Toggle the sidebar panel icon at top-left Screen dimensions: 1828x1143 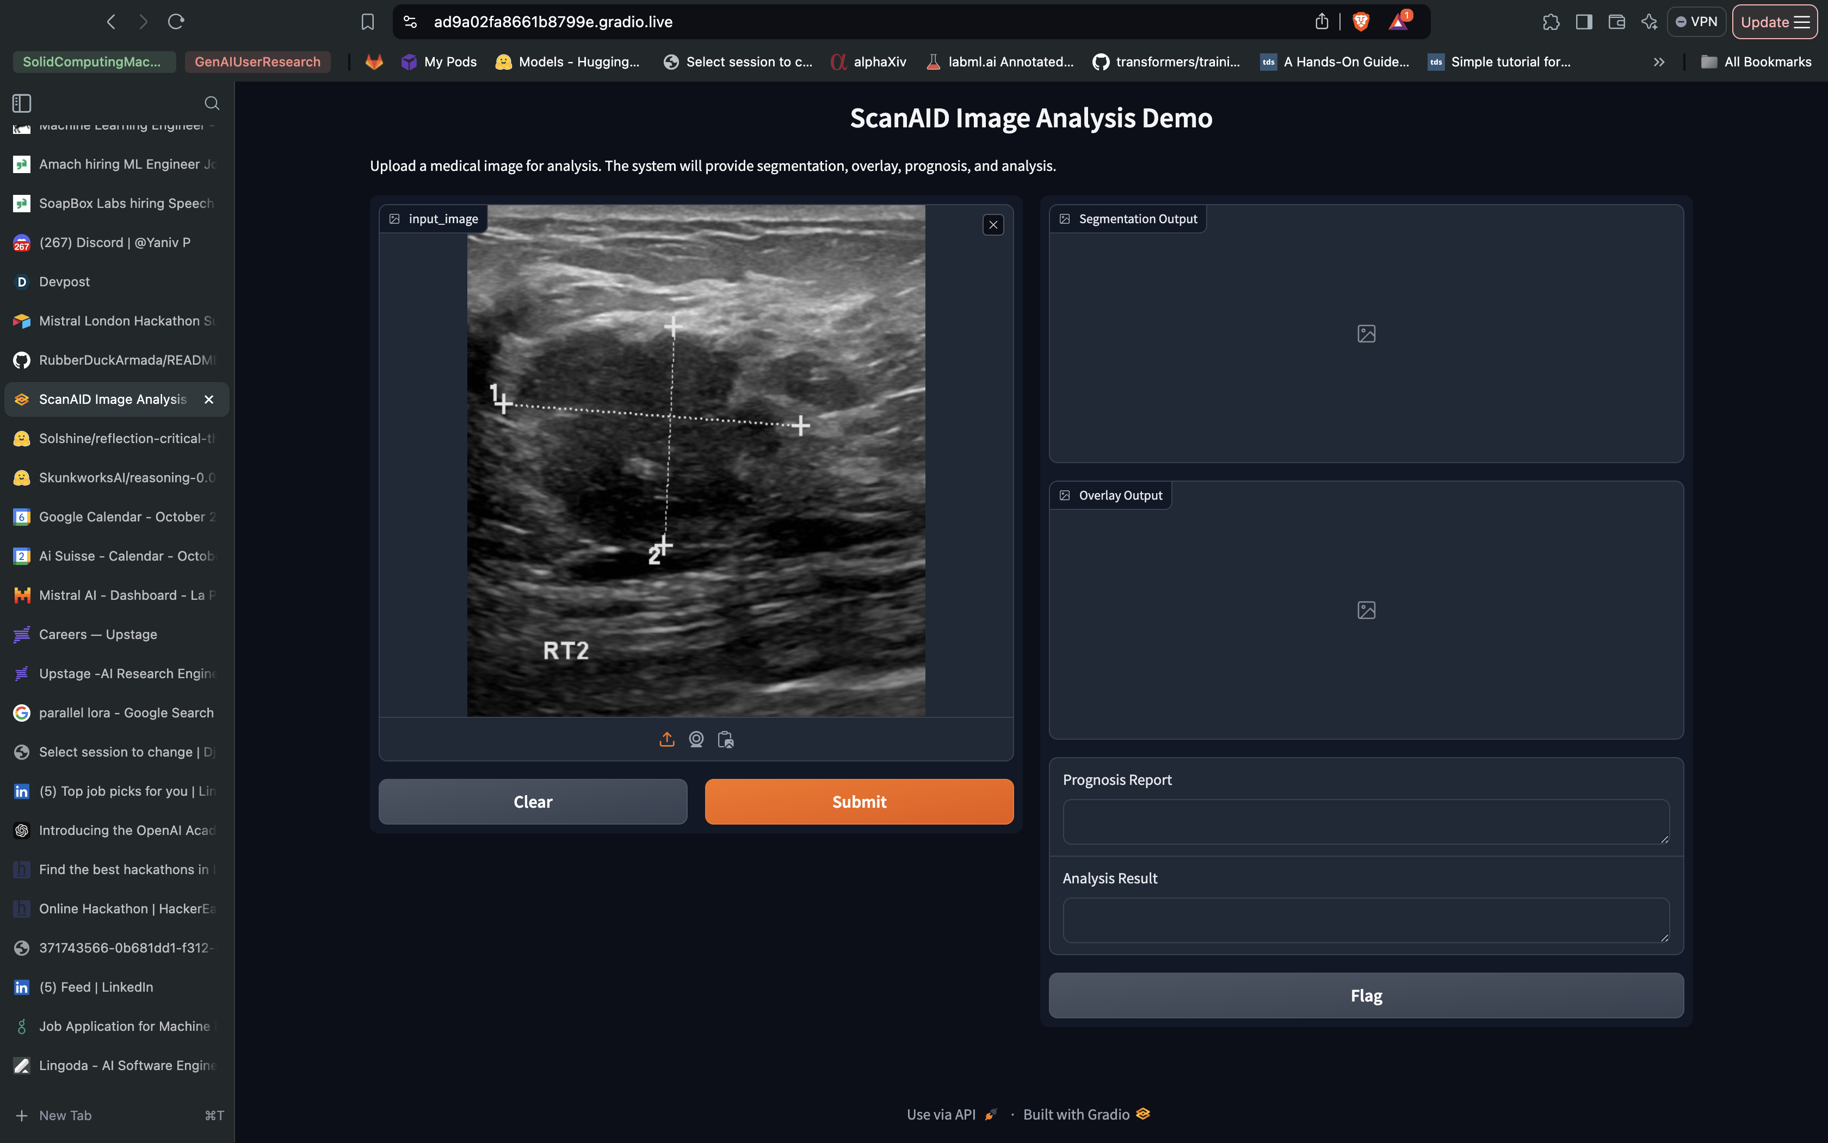tap(22, 103)
